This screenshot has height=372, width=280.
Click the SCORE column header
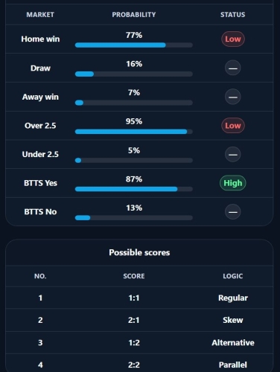[x=134, y=276]
